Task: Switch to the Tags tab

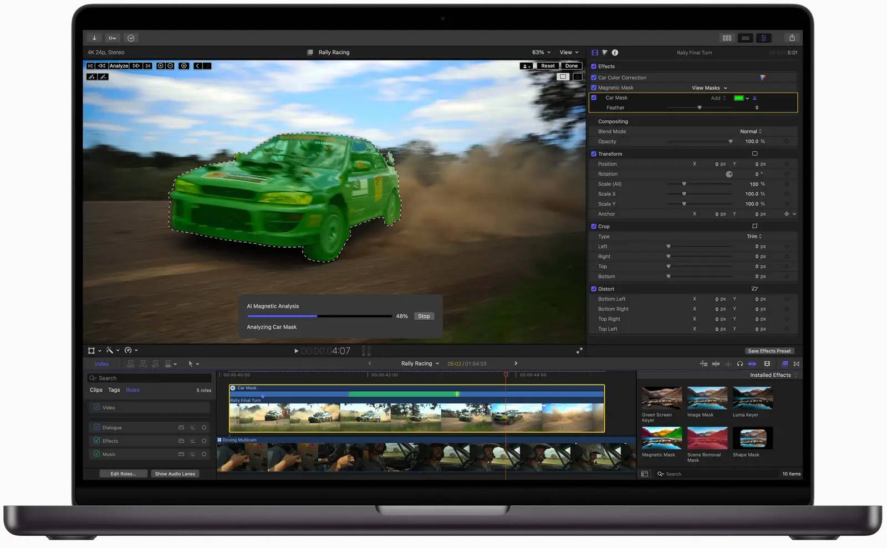Action: click(x=114, y=390)
